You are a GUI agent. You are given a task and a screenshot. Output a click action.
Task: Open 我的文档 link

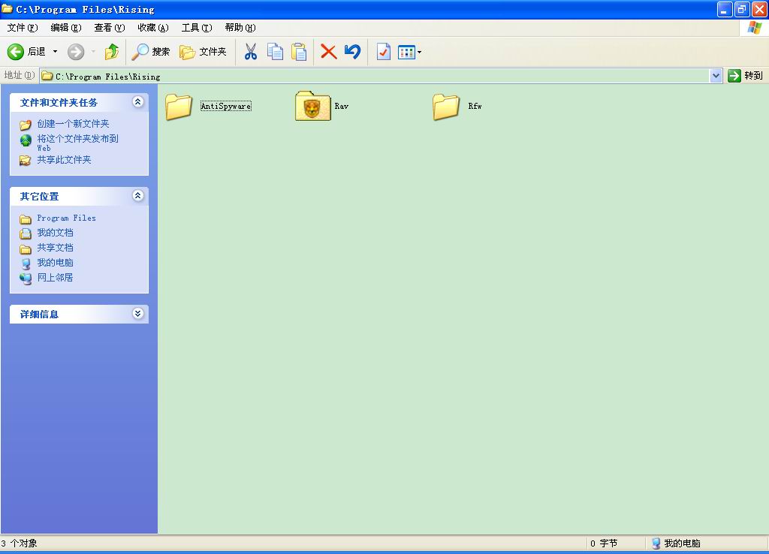click(x=55, y=233)
